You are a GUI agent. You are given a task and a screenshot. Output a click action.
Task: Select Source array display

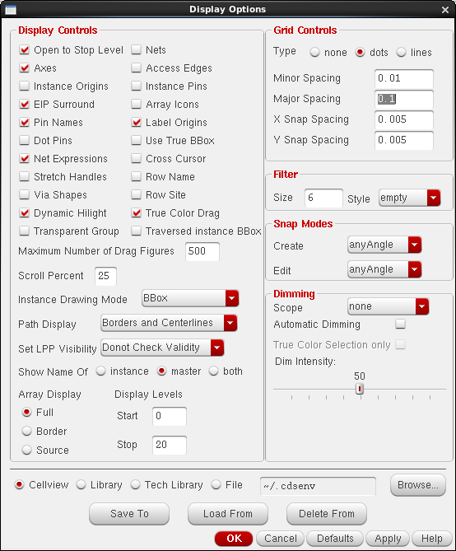point(26,450)
